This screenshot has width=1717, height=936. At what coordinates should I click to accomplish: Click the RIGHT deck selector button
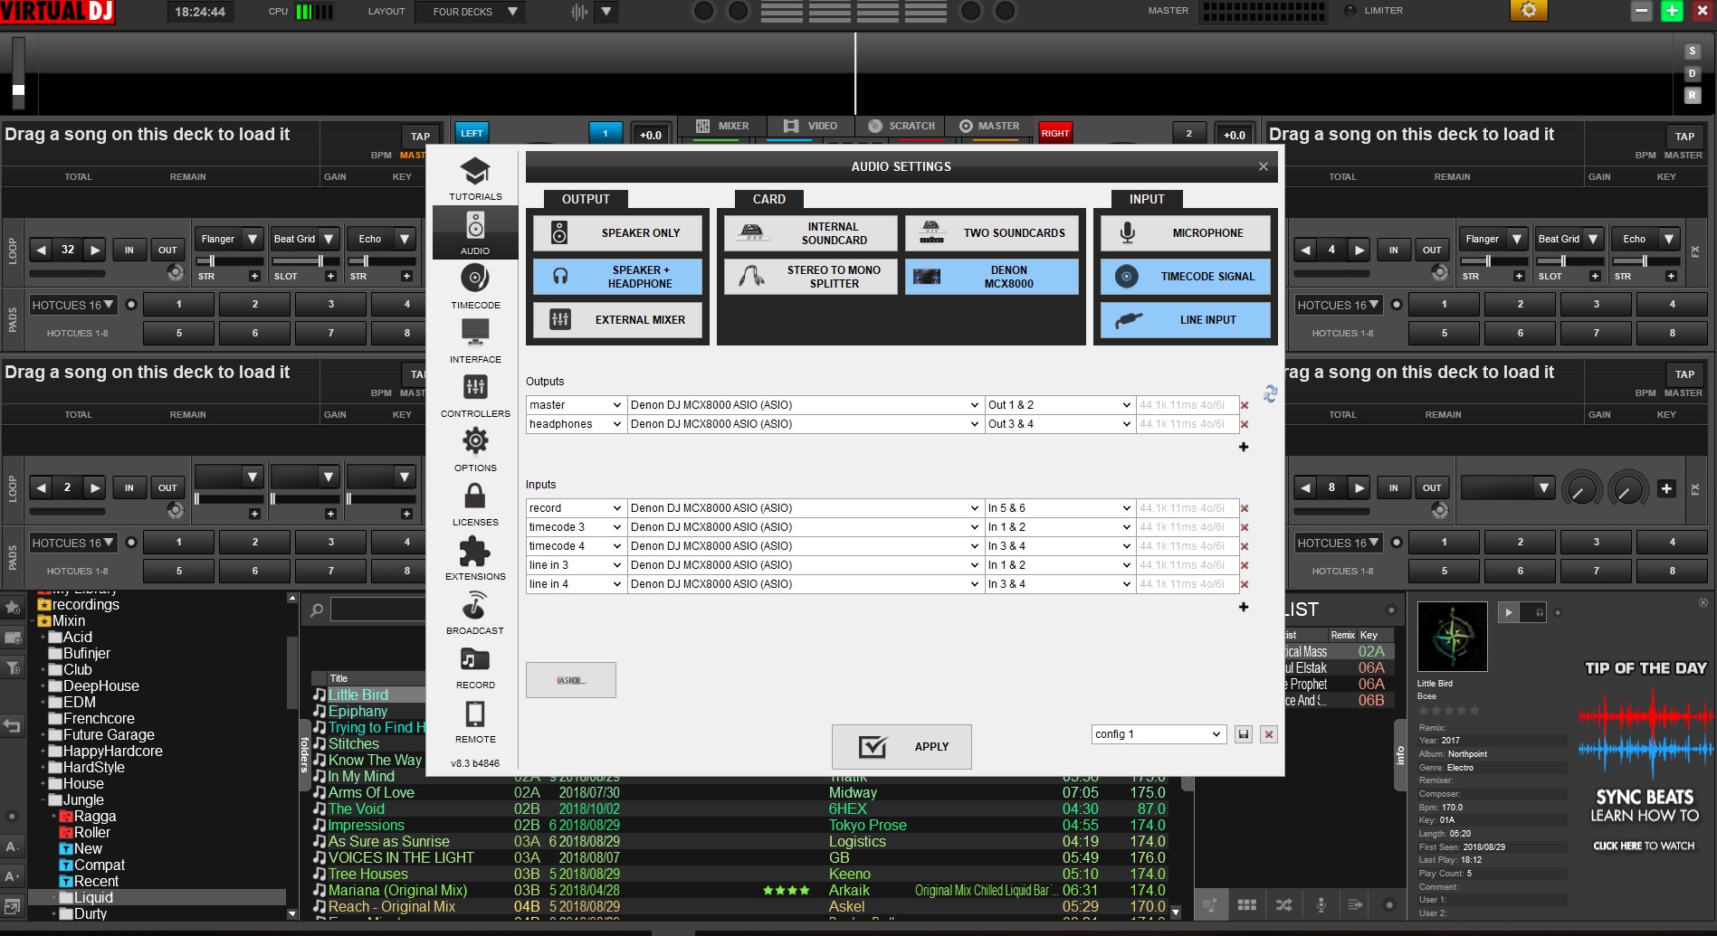point(1055,133)
